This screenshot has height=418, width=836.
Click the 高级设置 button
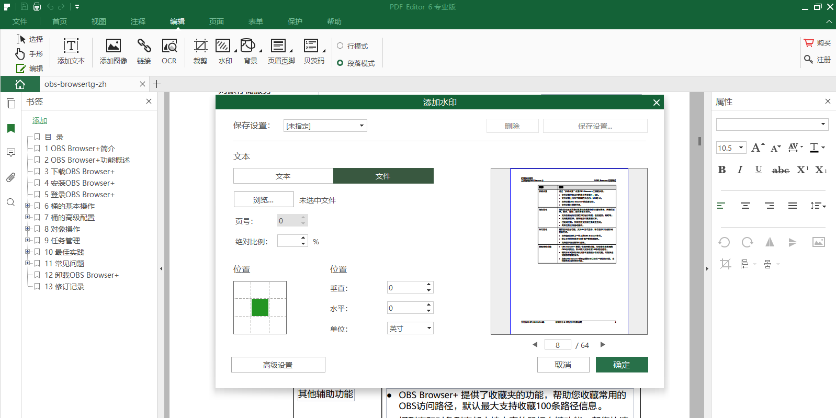pyautogui.click(x=278, y=365)
